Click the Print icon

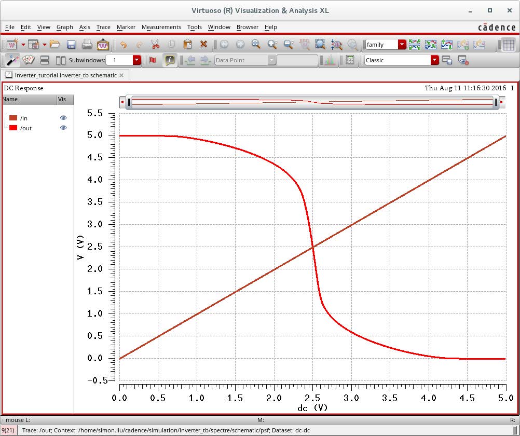87,45
